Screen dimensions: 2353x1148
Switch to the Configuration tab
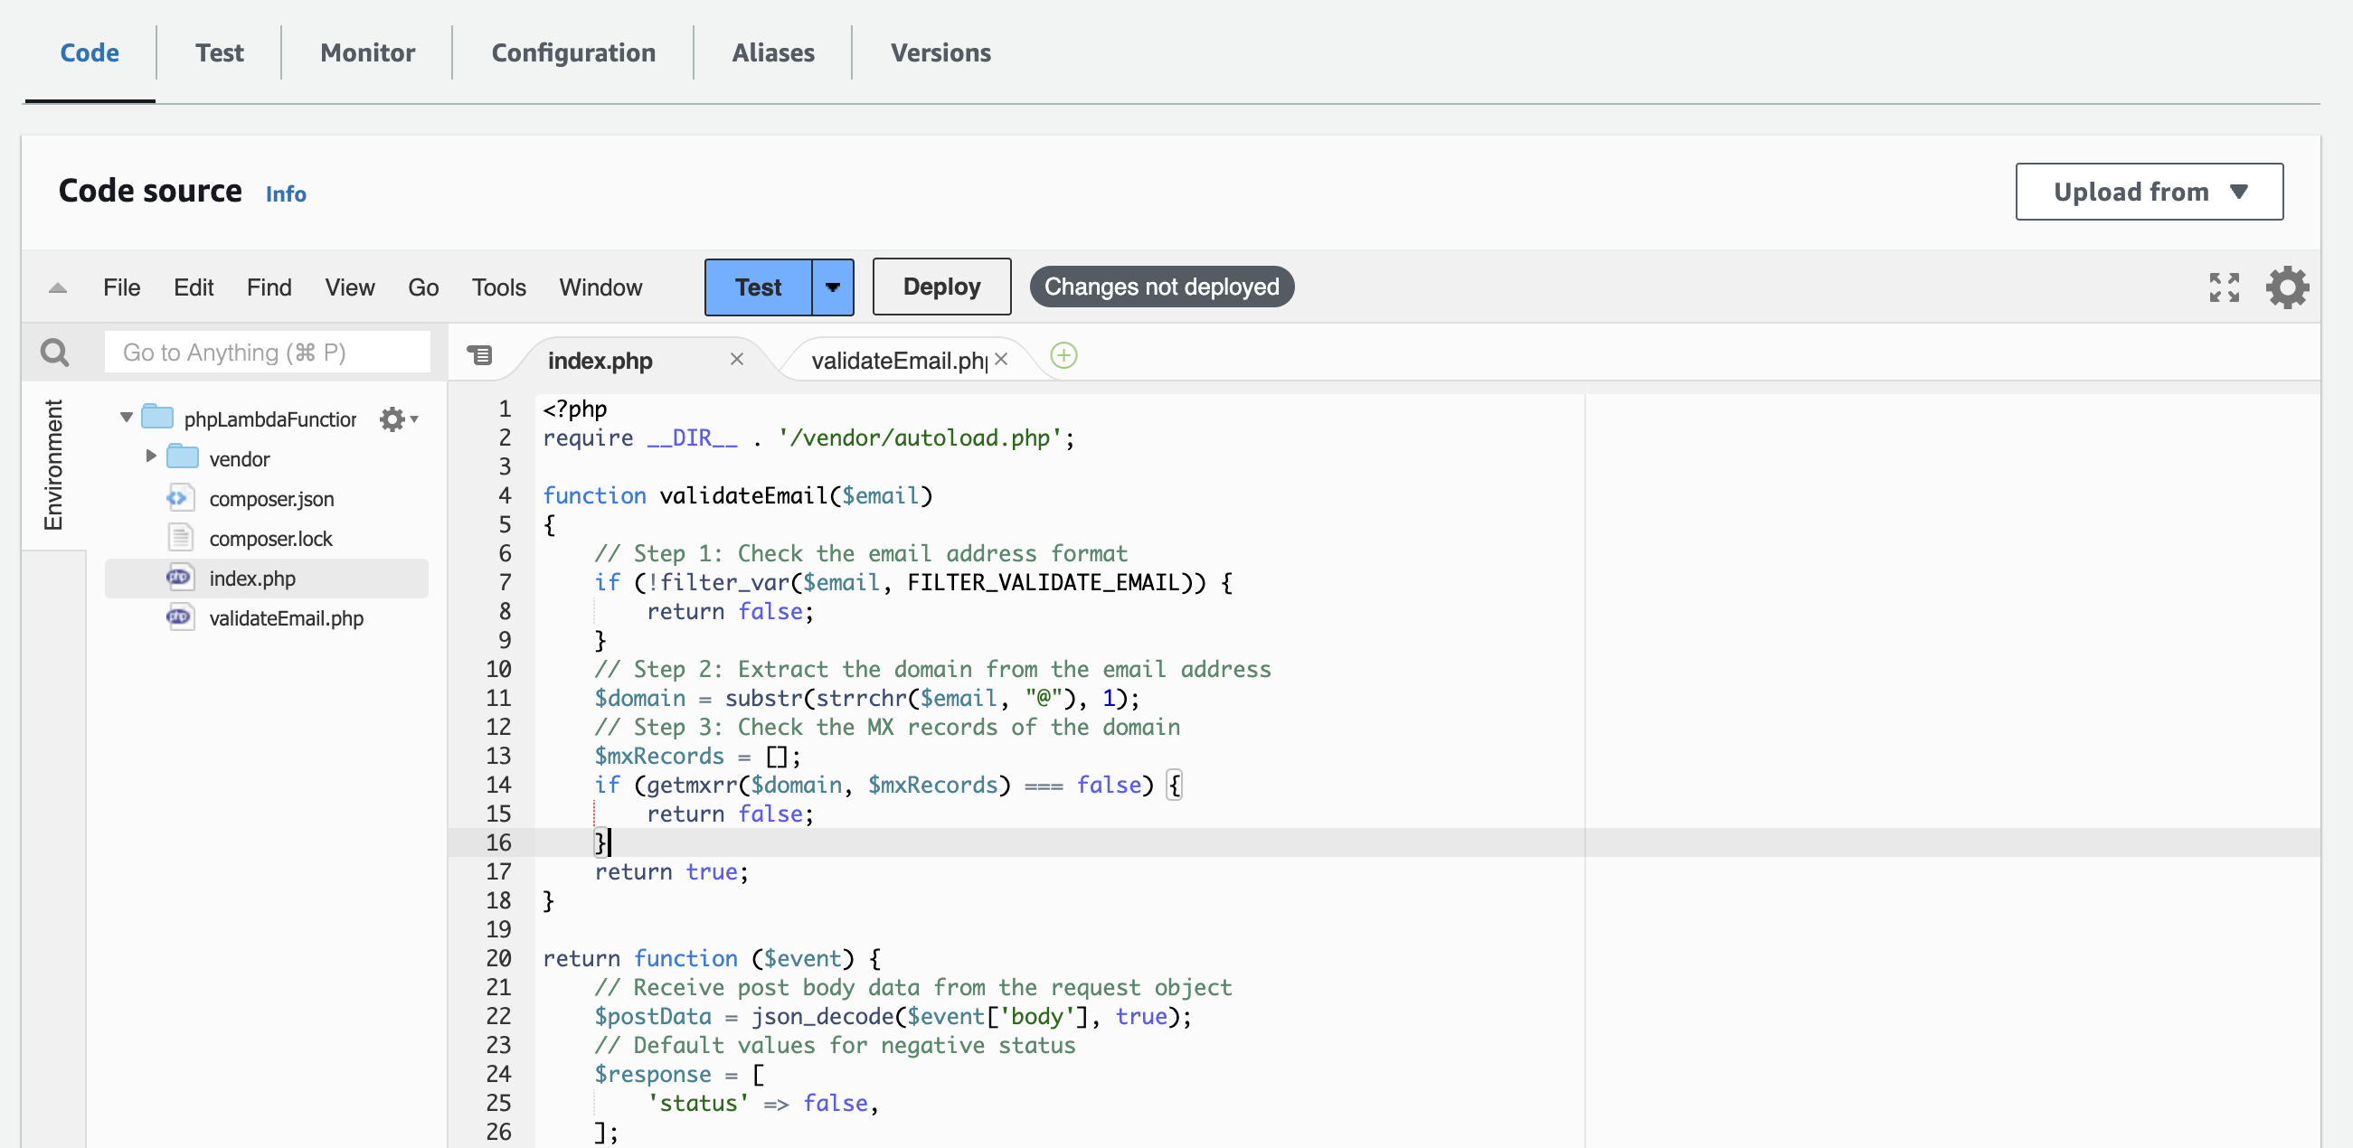click(x=572, y=53)
